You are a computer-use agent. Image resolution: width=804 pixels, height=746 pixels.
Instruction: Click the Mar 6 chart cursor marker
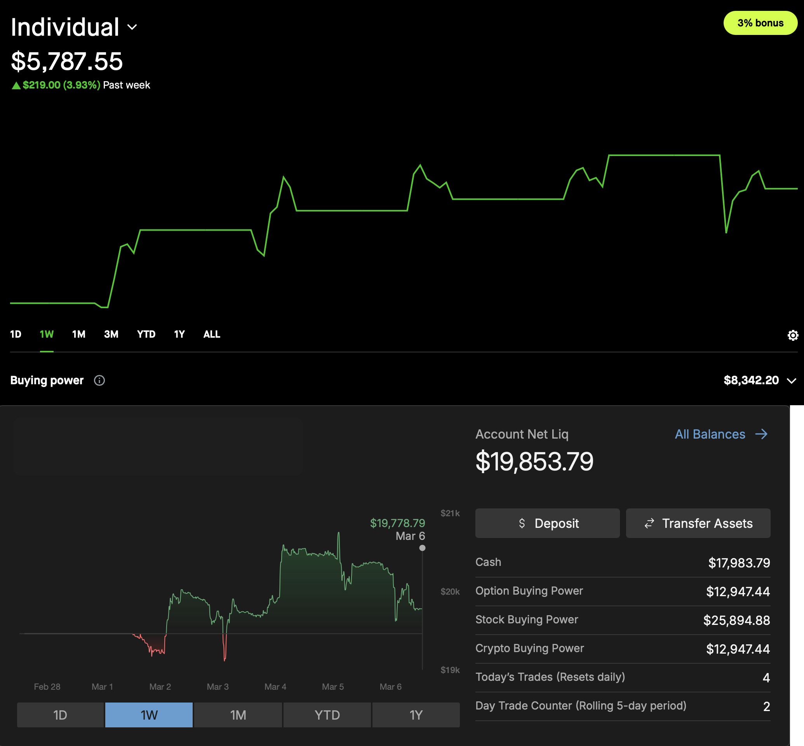point(422,548)
